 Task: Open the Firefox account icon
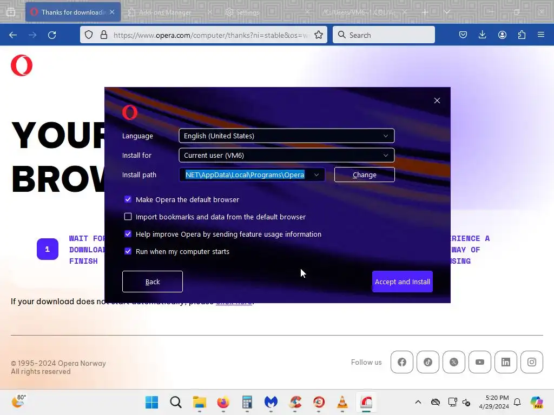point(502,35)
